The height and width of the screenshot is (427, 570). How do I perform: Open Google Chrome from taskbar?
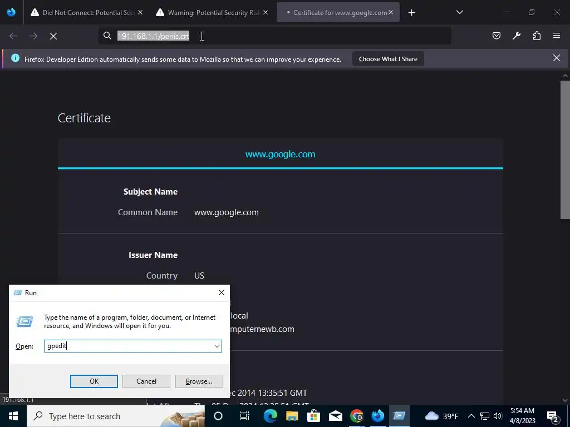357,416
